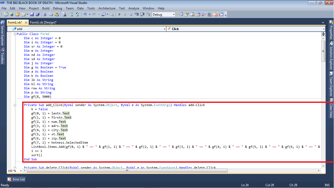Open the Undo history dropdown arrow
Image resolution: width=334 pixels, height=188 pixels.
point(90,15)
